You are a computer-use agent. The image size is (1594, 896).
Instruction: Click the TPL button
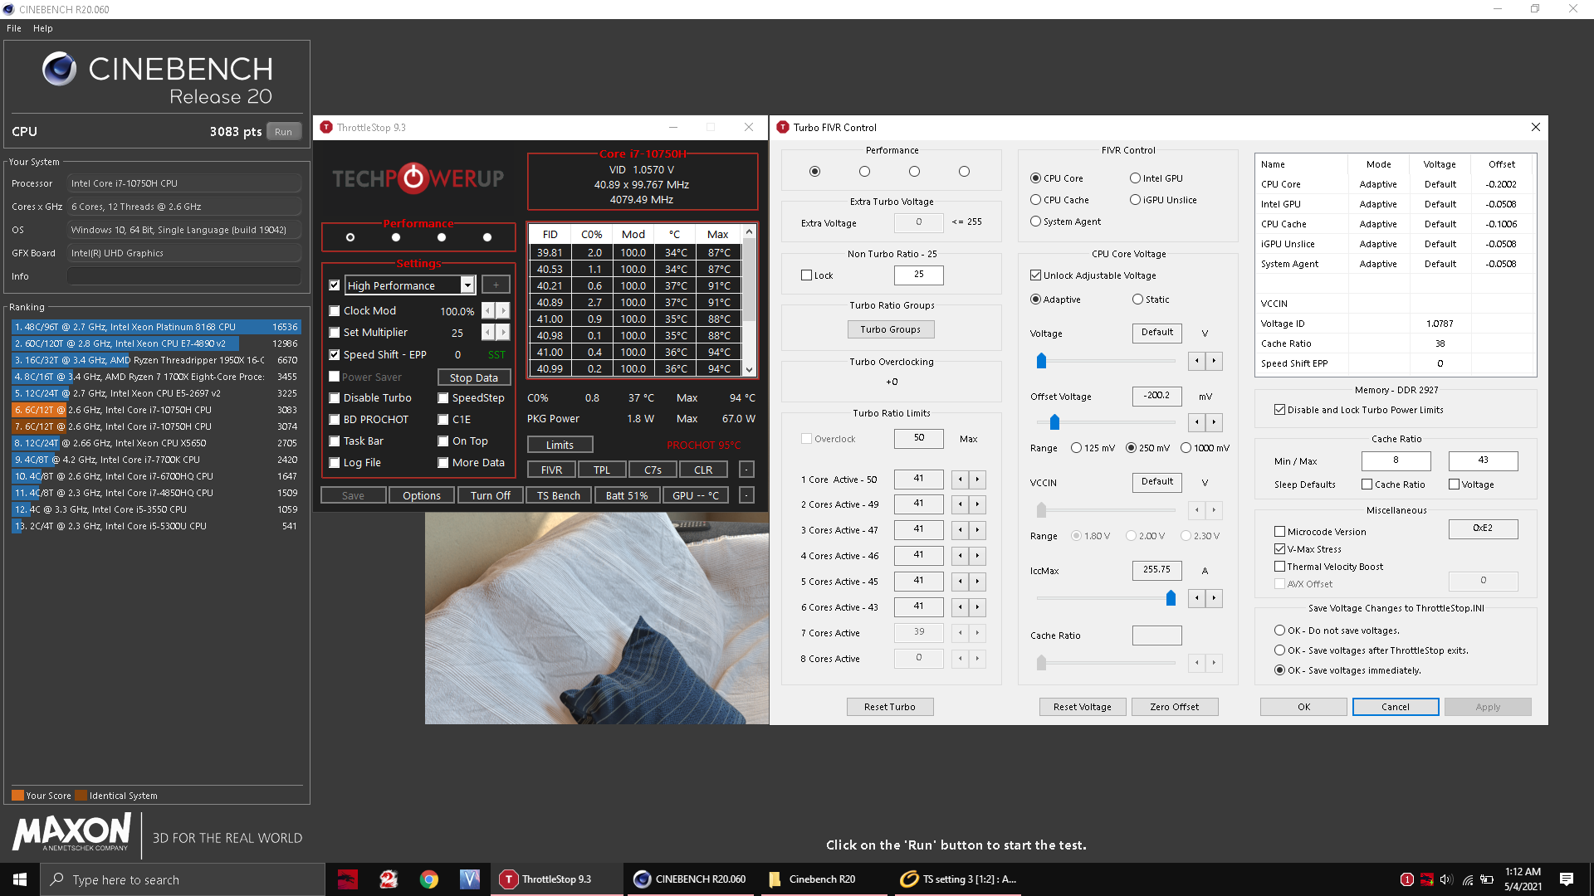tap(602, 470)
